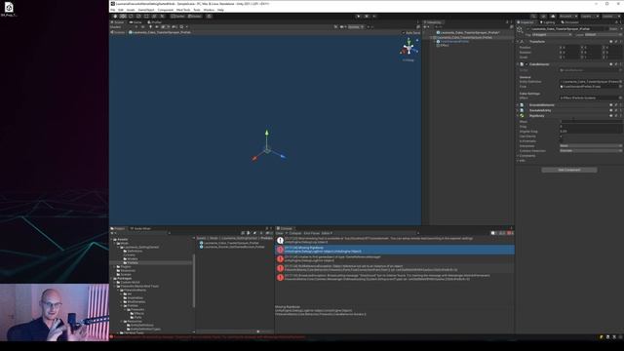
Task: Click the scene orientation gizmo
Action: point(409,49)
